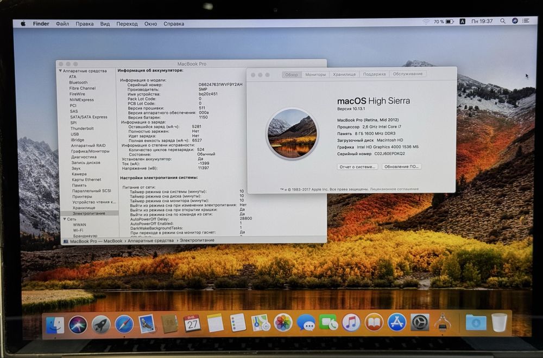Viewport: 543px width, 358px height.
Task: Open the Переход menu
Action: pyautogui.click(x=127, y=24)
